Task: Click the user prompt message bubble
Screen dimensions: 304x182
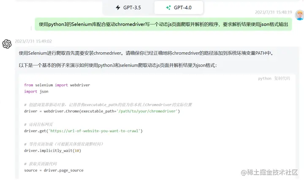Action: pos(163,24)
